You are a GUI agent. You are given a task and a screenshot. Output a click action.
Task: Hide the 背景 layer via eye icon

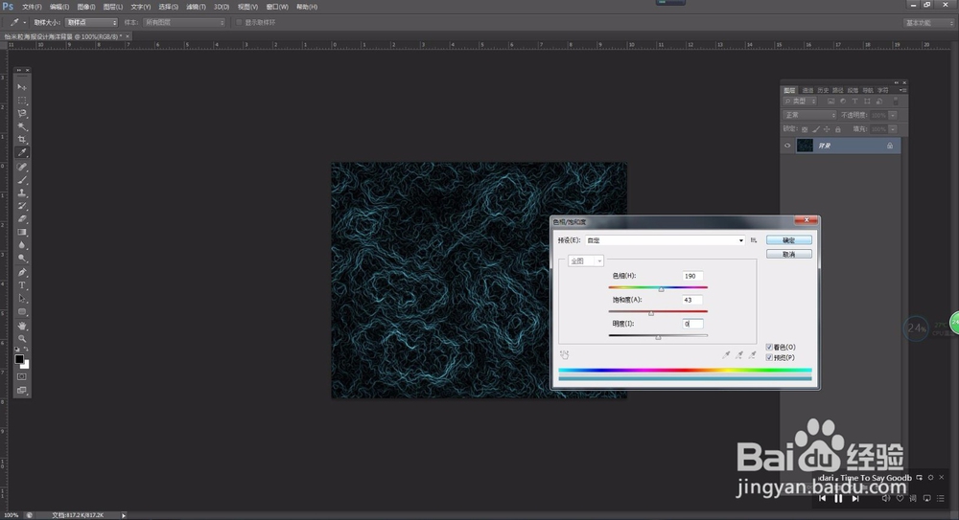[x=787, y=146]
